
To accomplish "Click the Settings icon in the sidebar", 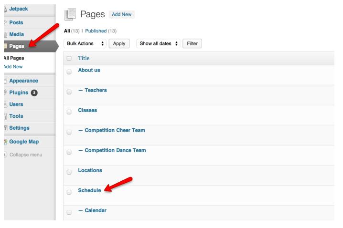I will 5,128.
